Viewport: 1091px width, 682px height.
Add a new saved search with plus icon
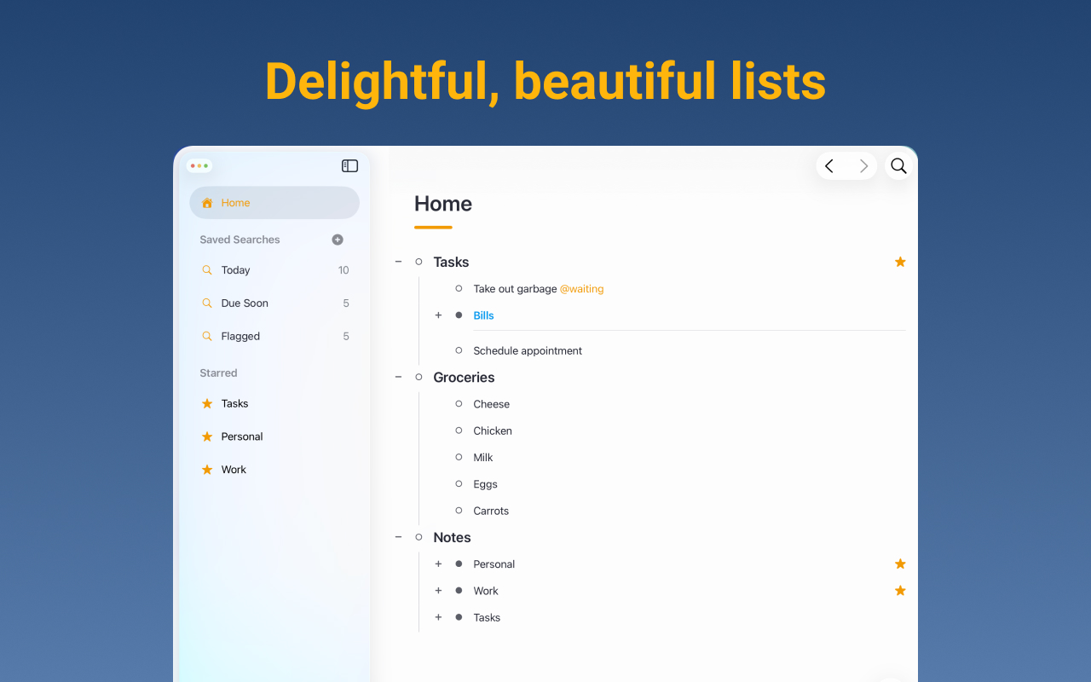(338, 240)
